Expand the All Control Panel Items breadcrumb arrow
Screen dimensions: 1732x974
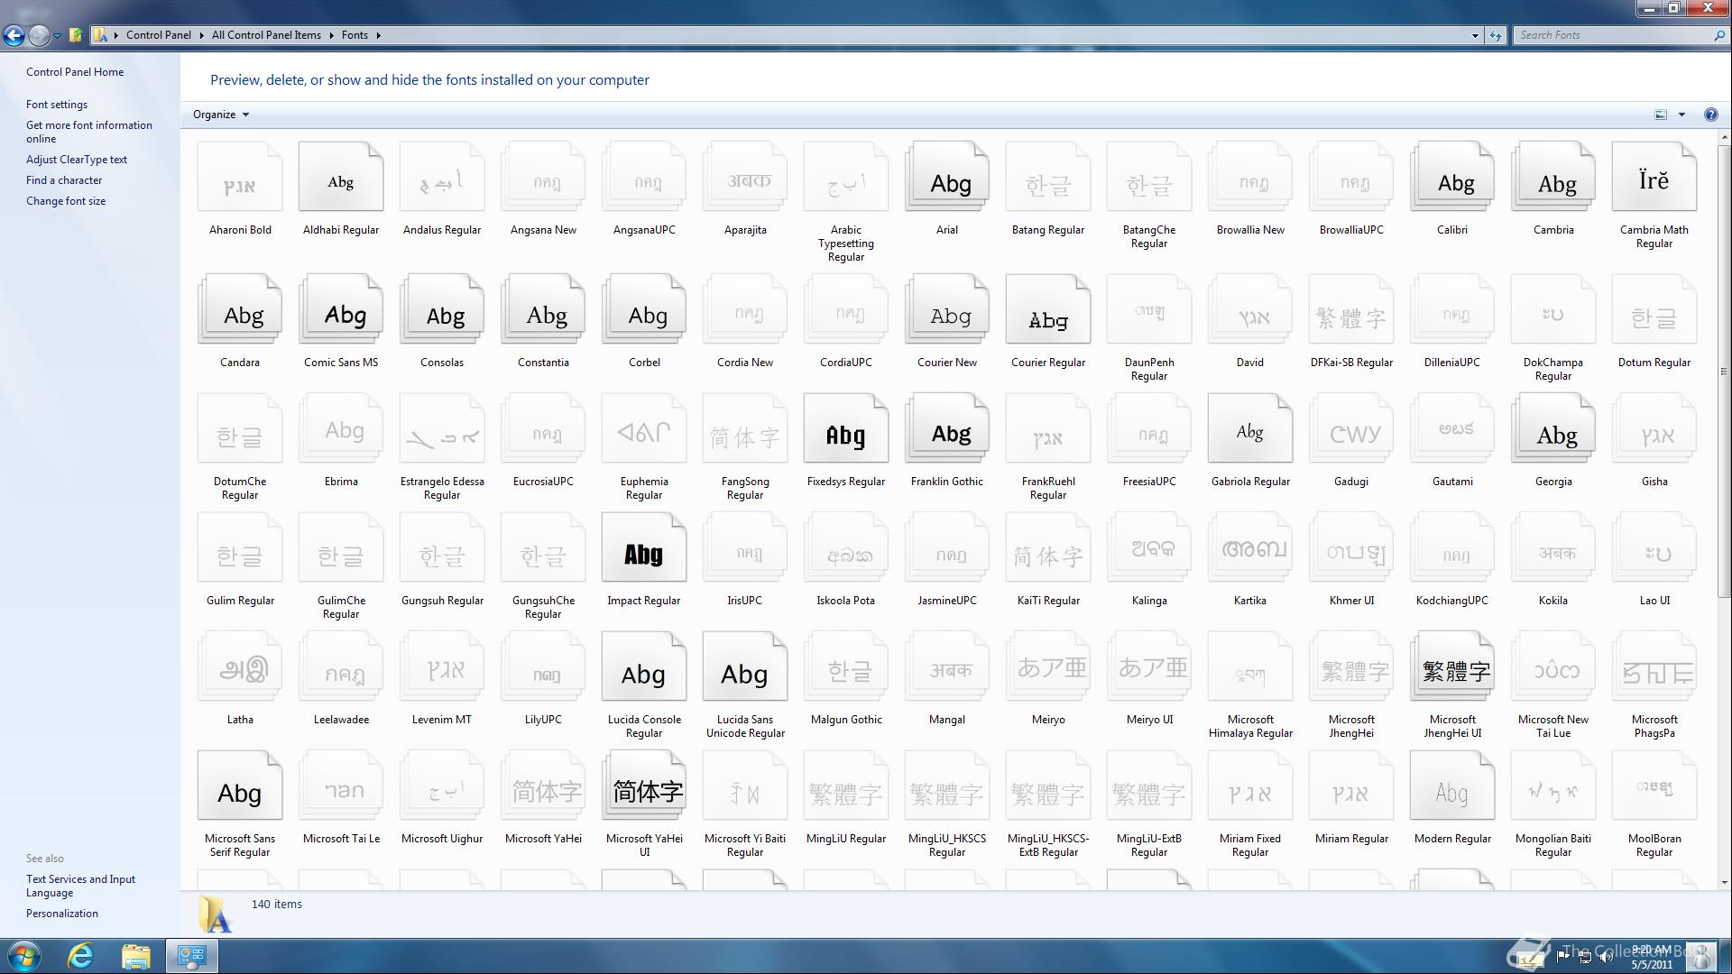click(x=330, y=35)
